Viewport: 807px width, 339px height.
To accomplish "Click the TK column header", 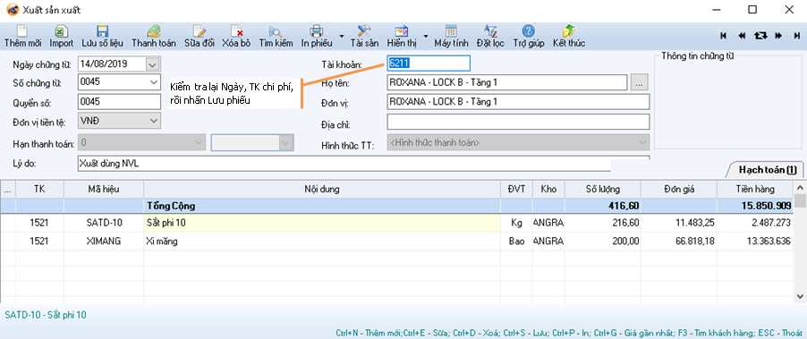I will (x=39, y=189).
